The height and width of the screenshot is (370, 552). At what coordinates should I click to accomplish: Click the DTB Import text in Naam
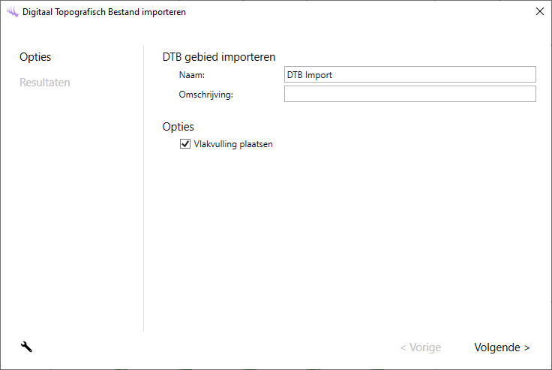pos(309,74)
